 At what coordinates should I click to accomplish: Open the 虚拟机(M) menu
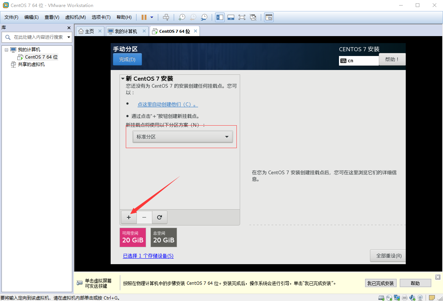pos(76,17)
